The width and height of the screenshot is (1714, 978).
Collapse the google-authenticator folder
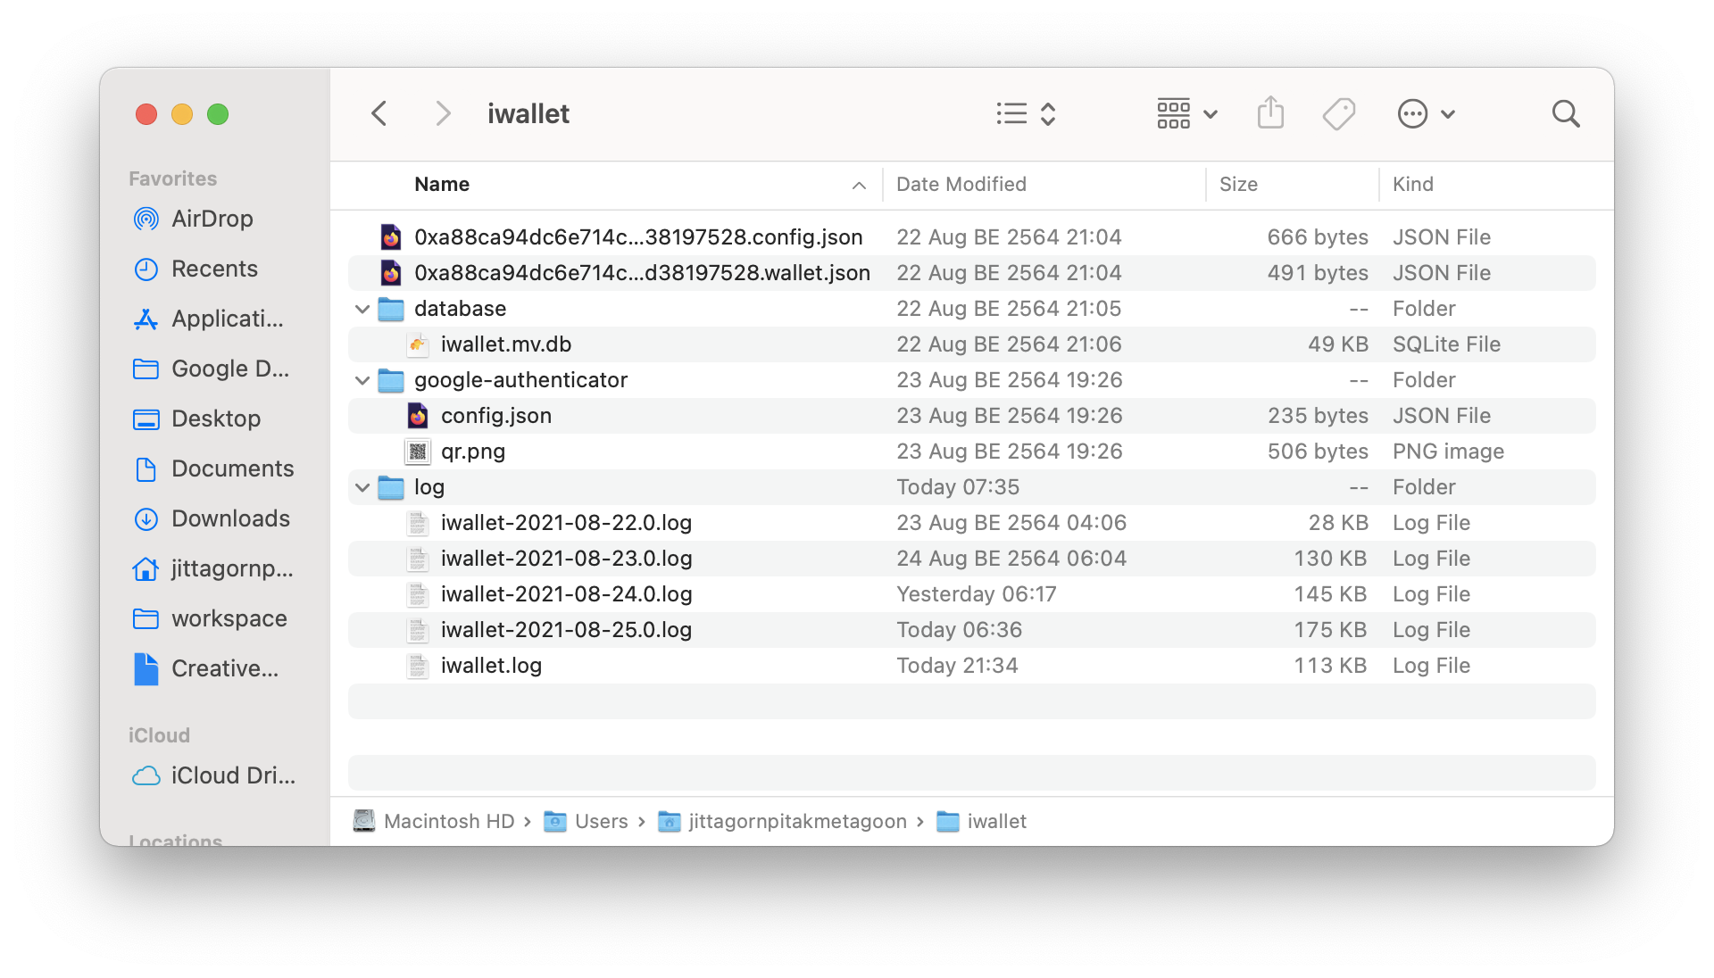pos(362,380)
